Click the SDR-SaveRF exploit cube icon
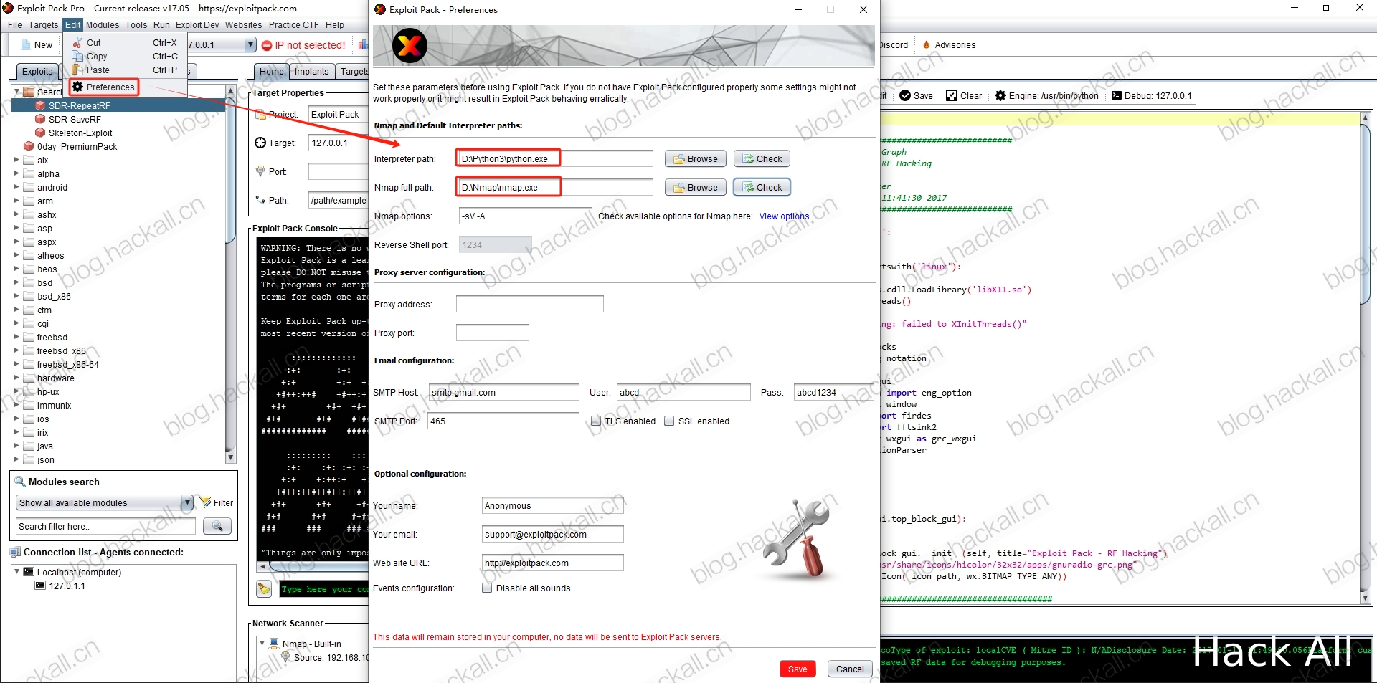The image size is (1377, 683). coord(40,119)
